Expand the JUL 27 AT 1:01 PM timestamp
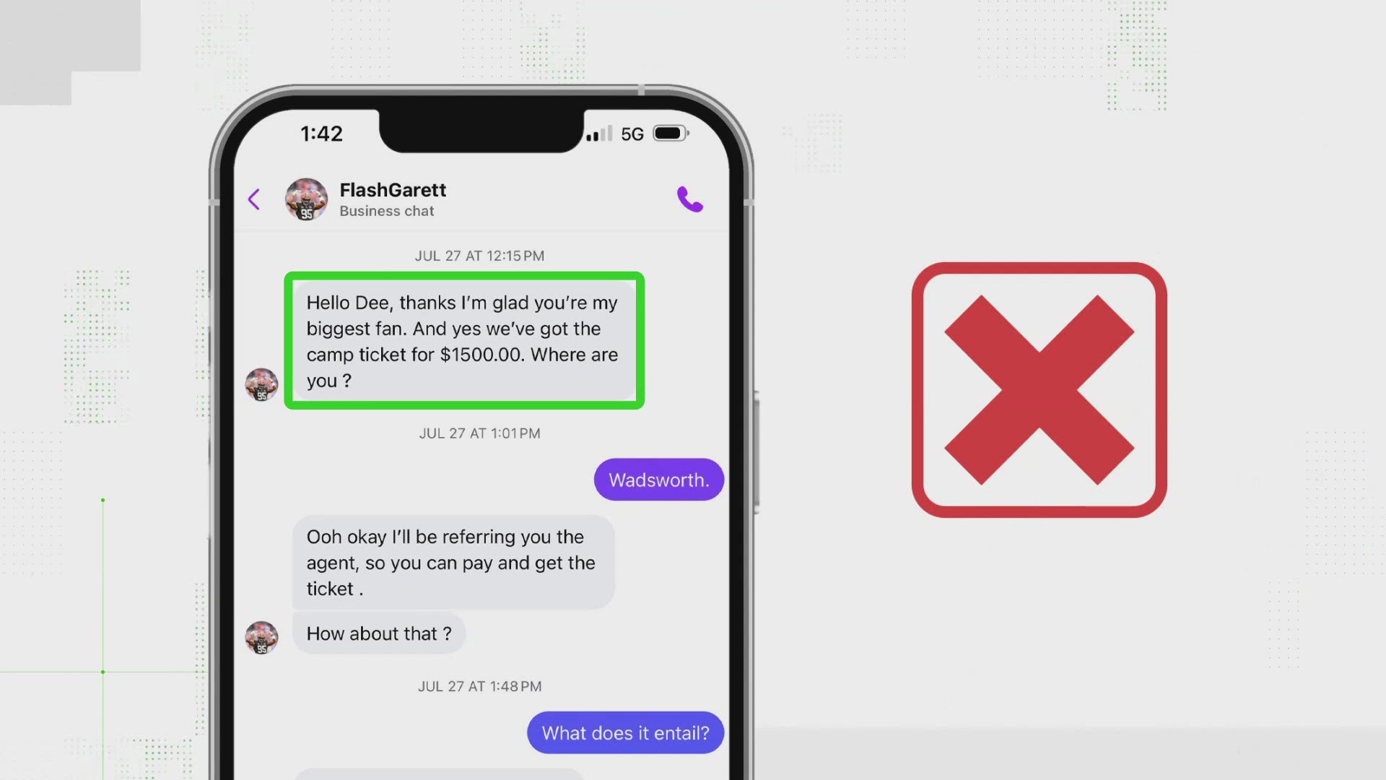 pyautogui.click(x=479, y=433)
